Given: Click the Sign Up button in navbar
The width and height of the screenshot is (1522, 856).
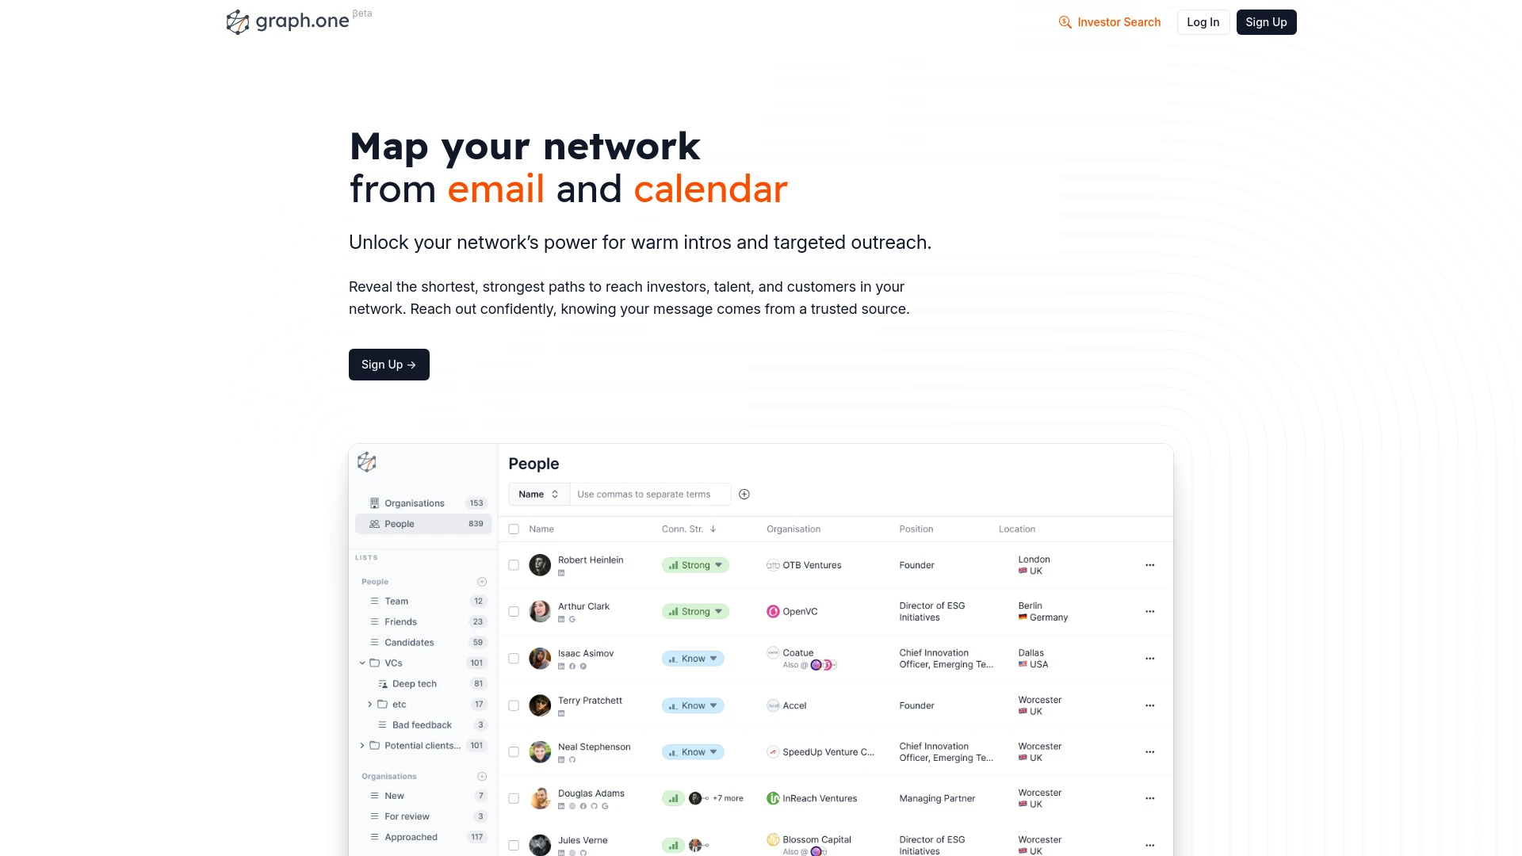Looking at the screenshot, I should coord(1266,22).
